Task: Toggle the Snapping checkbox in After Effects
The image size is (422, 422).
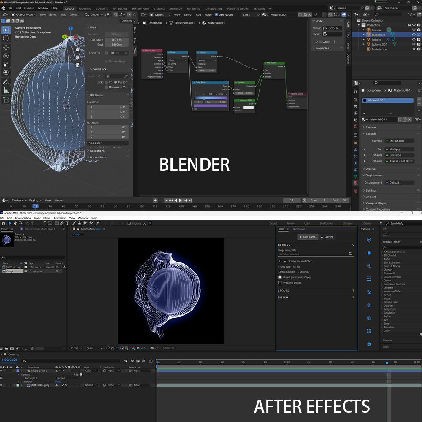Action: tap(129, 223)
